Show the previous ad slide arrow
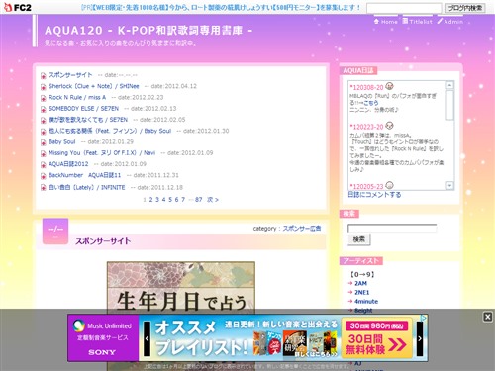495x371 pixels. point(147,338)
